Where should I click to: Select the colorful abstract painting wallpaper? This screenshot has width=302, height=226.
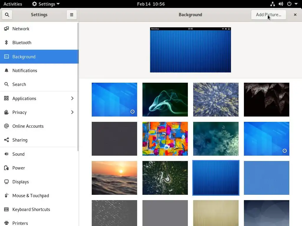point(165,139)
